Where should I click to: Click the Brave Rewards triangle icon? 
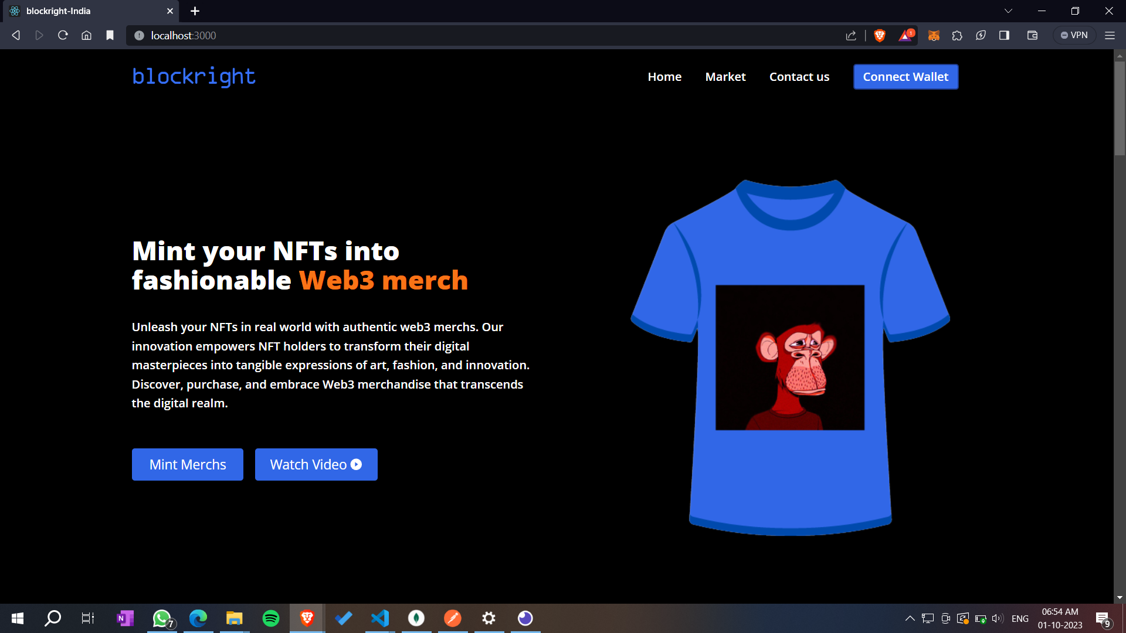tap(905, 36)
